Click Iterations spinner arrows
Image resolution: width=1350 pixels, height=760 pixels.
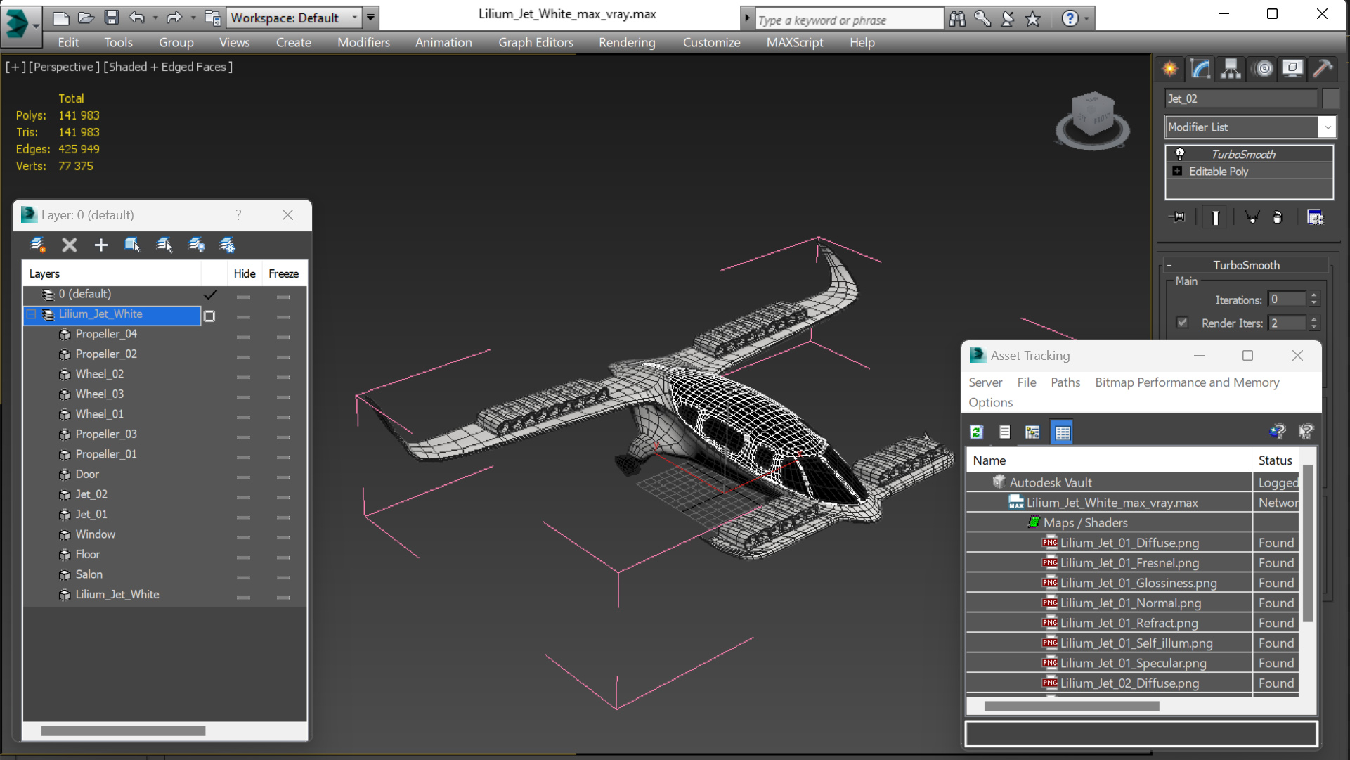(x=1313, y=300)
